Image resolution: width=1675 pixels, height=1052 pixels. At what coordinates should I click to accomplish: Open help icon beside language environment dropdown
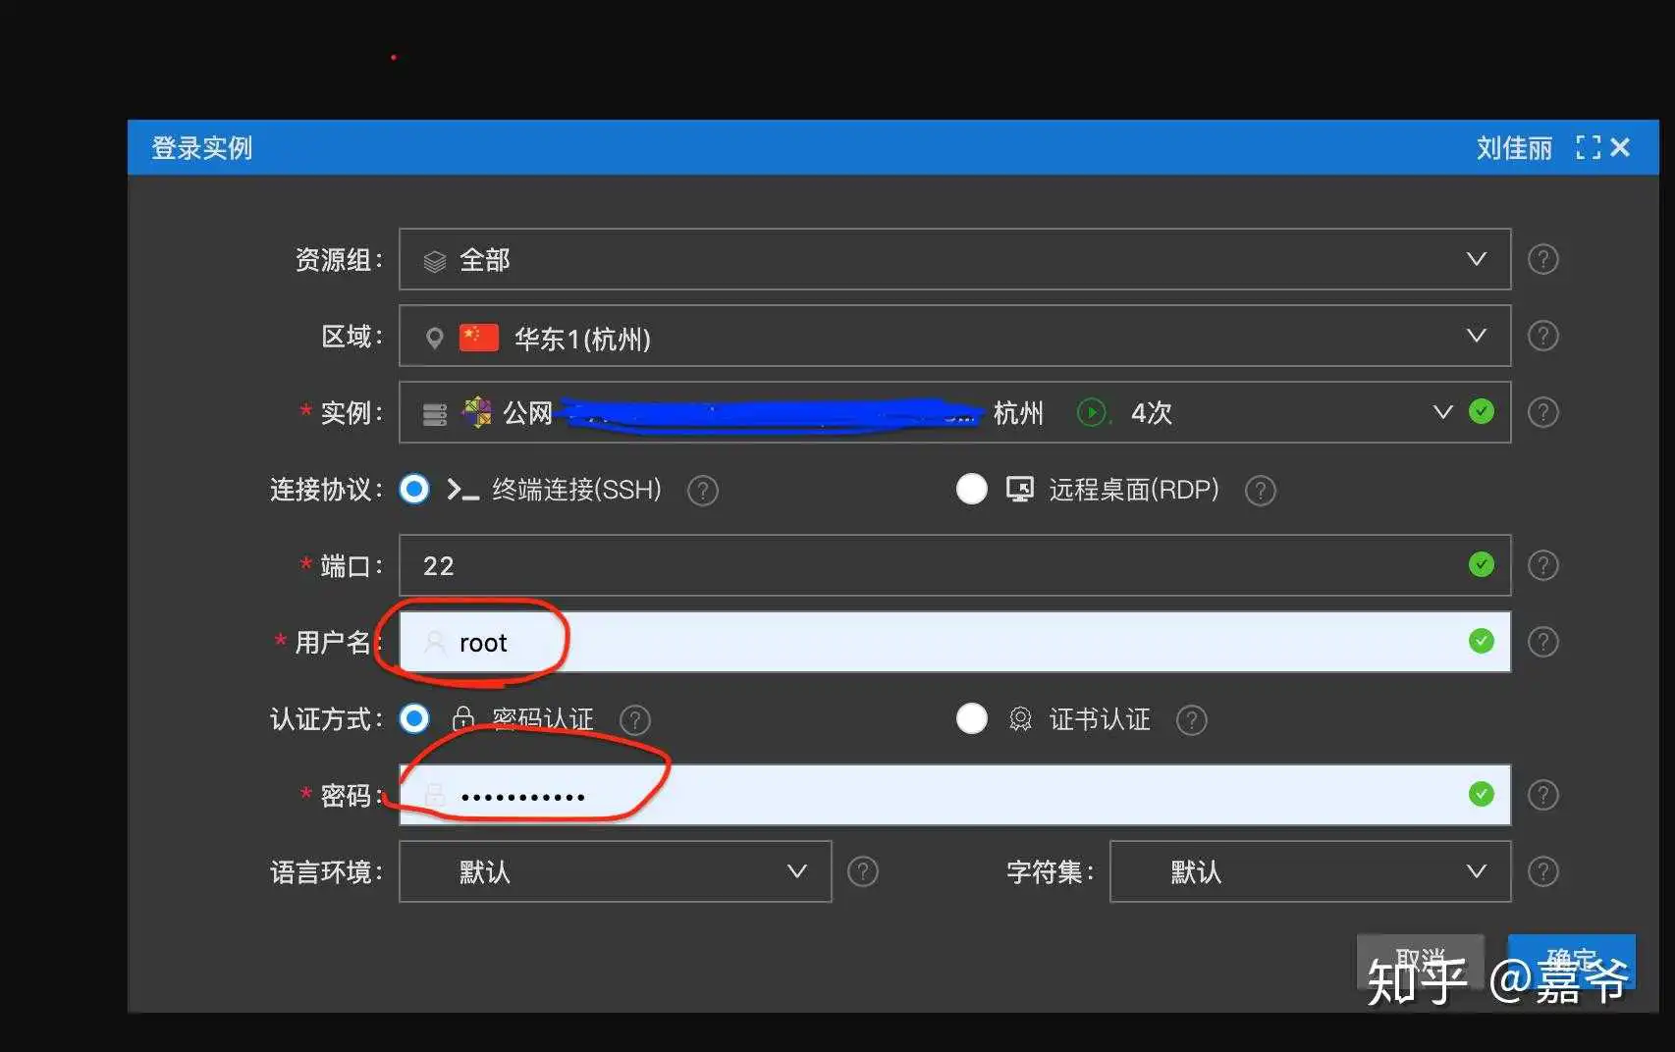pos(862,871)
